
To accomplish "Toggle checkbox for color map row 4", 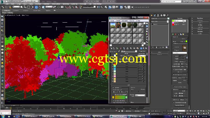I will [145, 67].
